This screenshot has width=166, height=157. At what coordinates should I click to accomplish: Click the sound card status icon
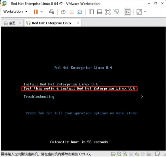point(137,154)
